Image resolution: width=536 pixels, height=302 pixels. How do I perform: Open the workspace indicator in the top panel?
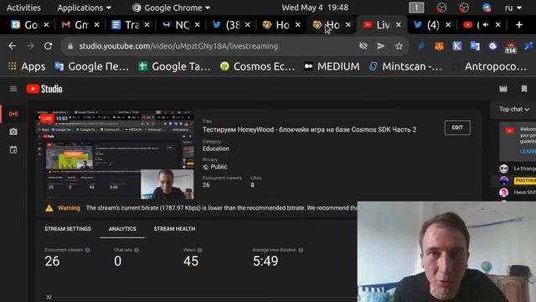coord(416,8)
